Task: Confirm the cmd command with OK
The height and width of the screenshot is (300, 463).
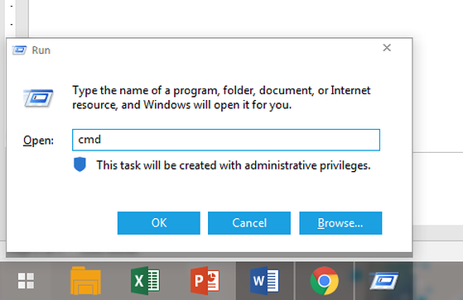Action: click(x=159, y=223)
